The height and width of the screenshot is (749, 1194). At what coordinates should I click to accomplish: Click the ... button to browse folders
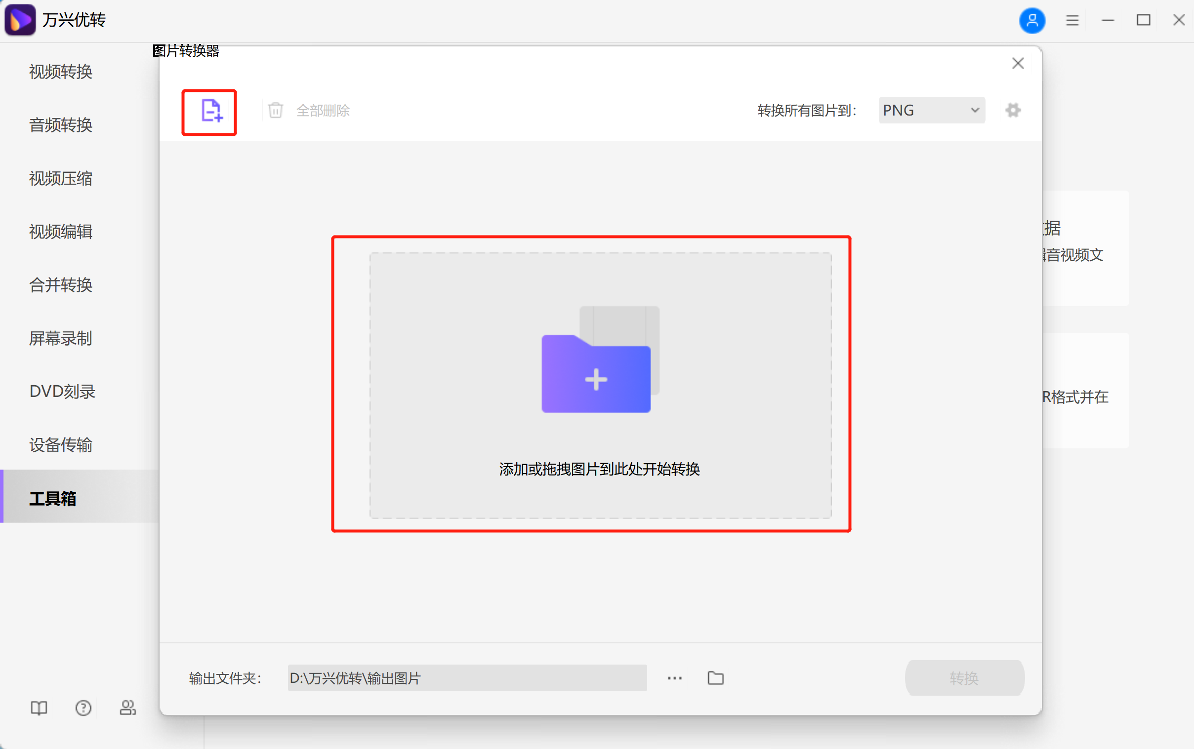click(674, 678)
